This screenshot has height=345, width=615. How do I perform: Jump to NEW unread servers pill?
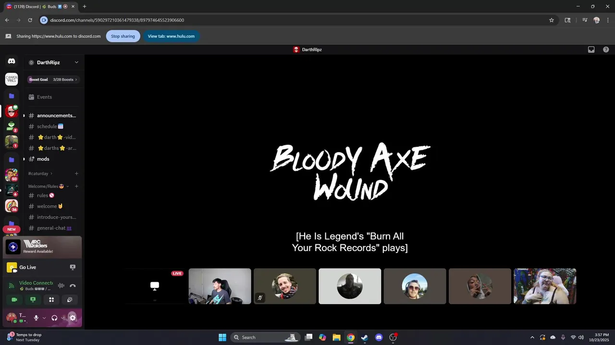[12, 229]
